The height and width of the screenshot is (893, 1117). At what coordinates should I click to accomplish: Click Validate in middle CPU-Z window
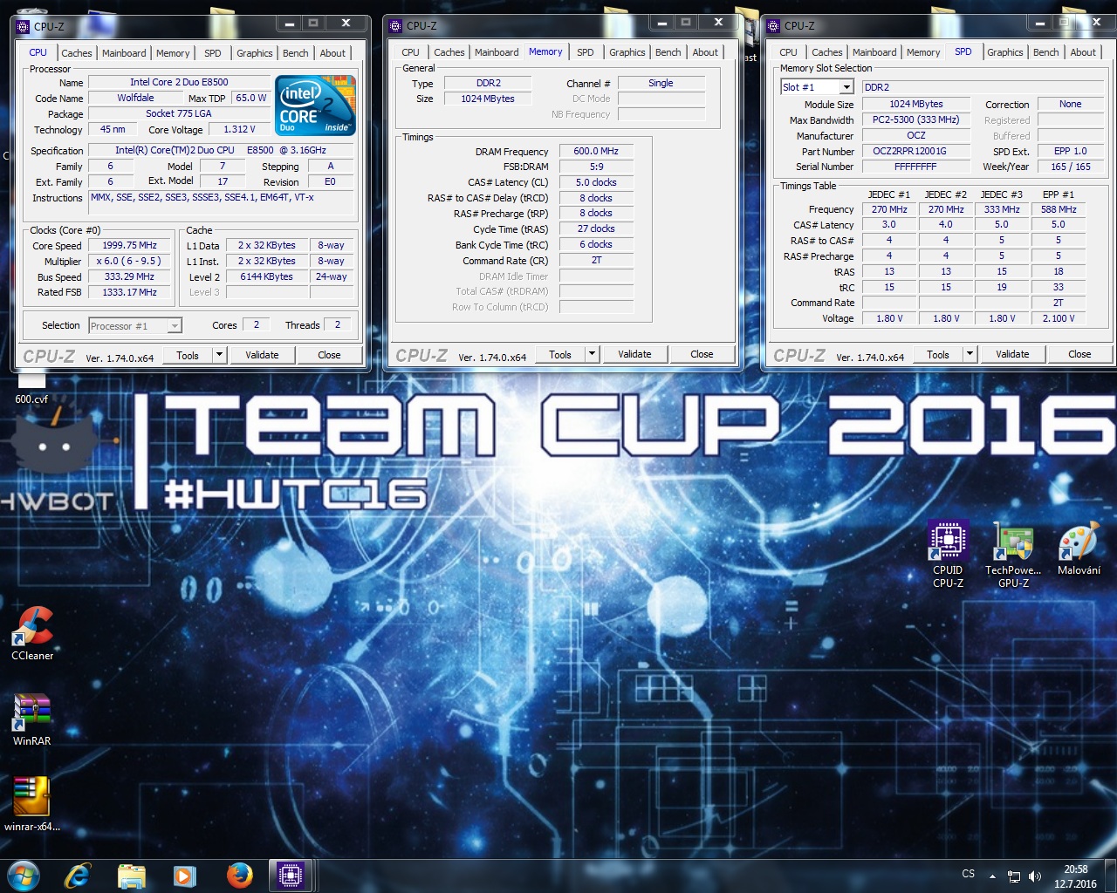pyautogui.click(x=634, y=354)
